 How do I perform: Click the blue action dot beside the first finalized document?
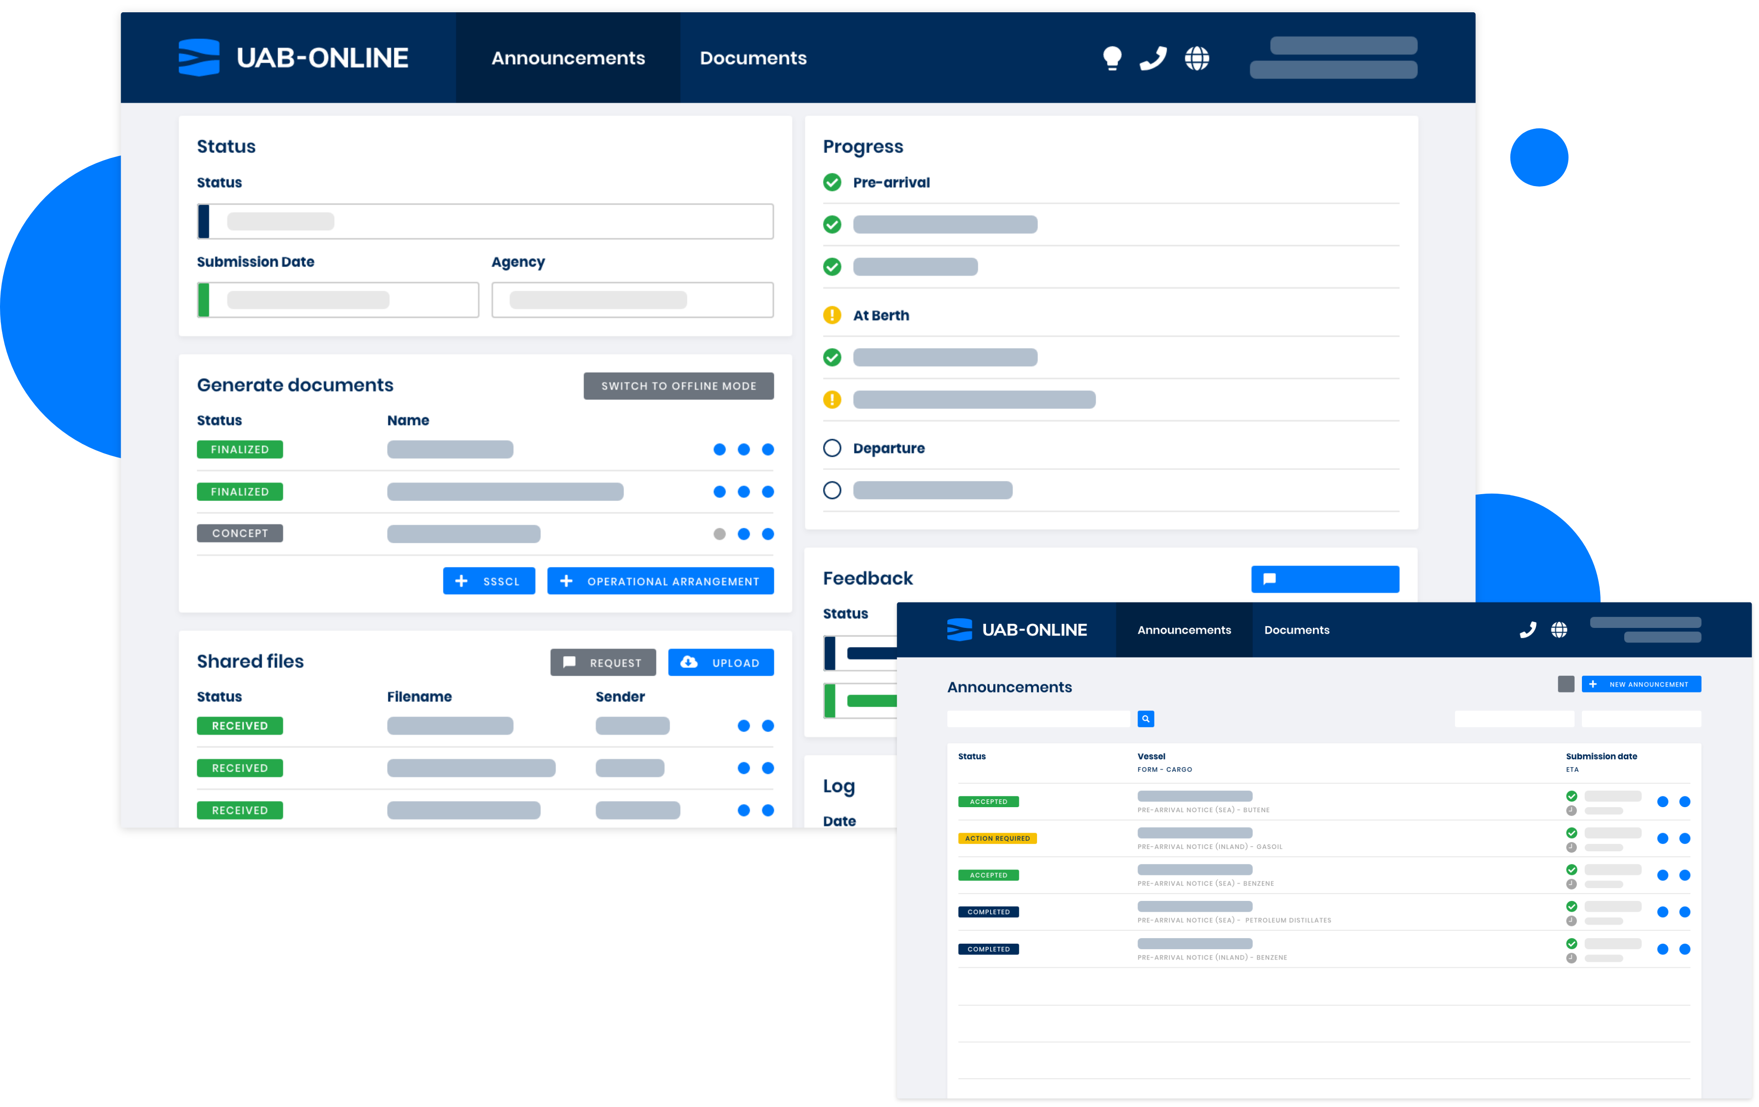coord(720,449)
